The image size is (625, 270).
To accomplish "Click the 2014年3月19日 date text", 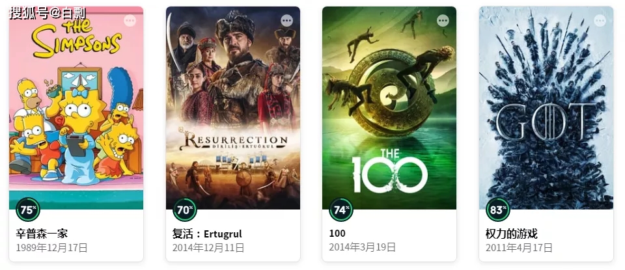I will [x=363, y=247].
